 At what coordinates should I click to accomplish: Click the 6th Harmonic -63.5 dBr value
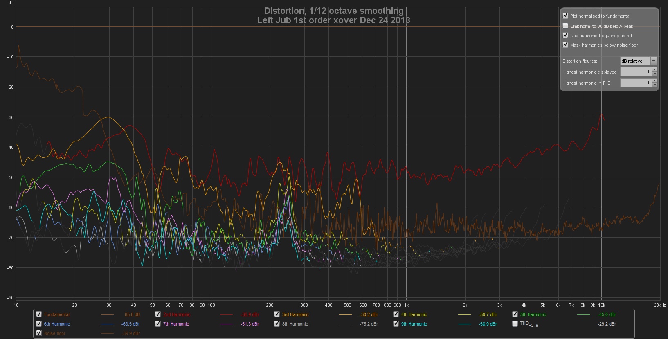(130, 324)
